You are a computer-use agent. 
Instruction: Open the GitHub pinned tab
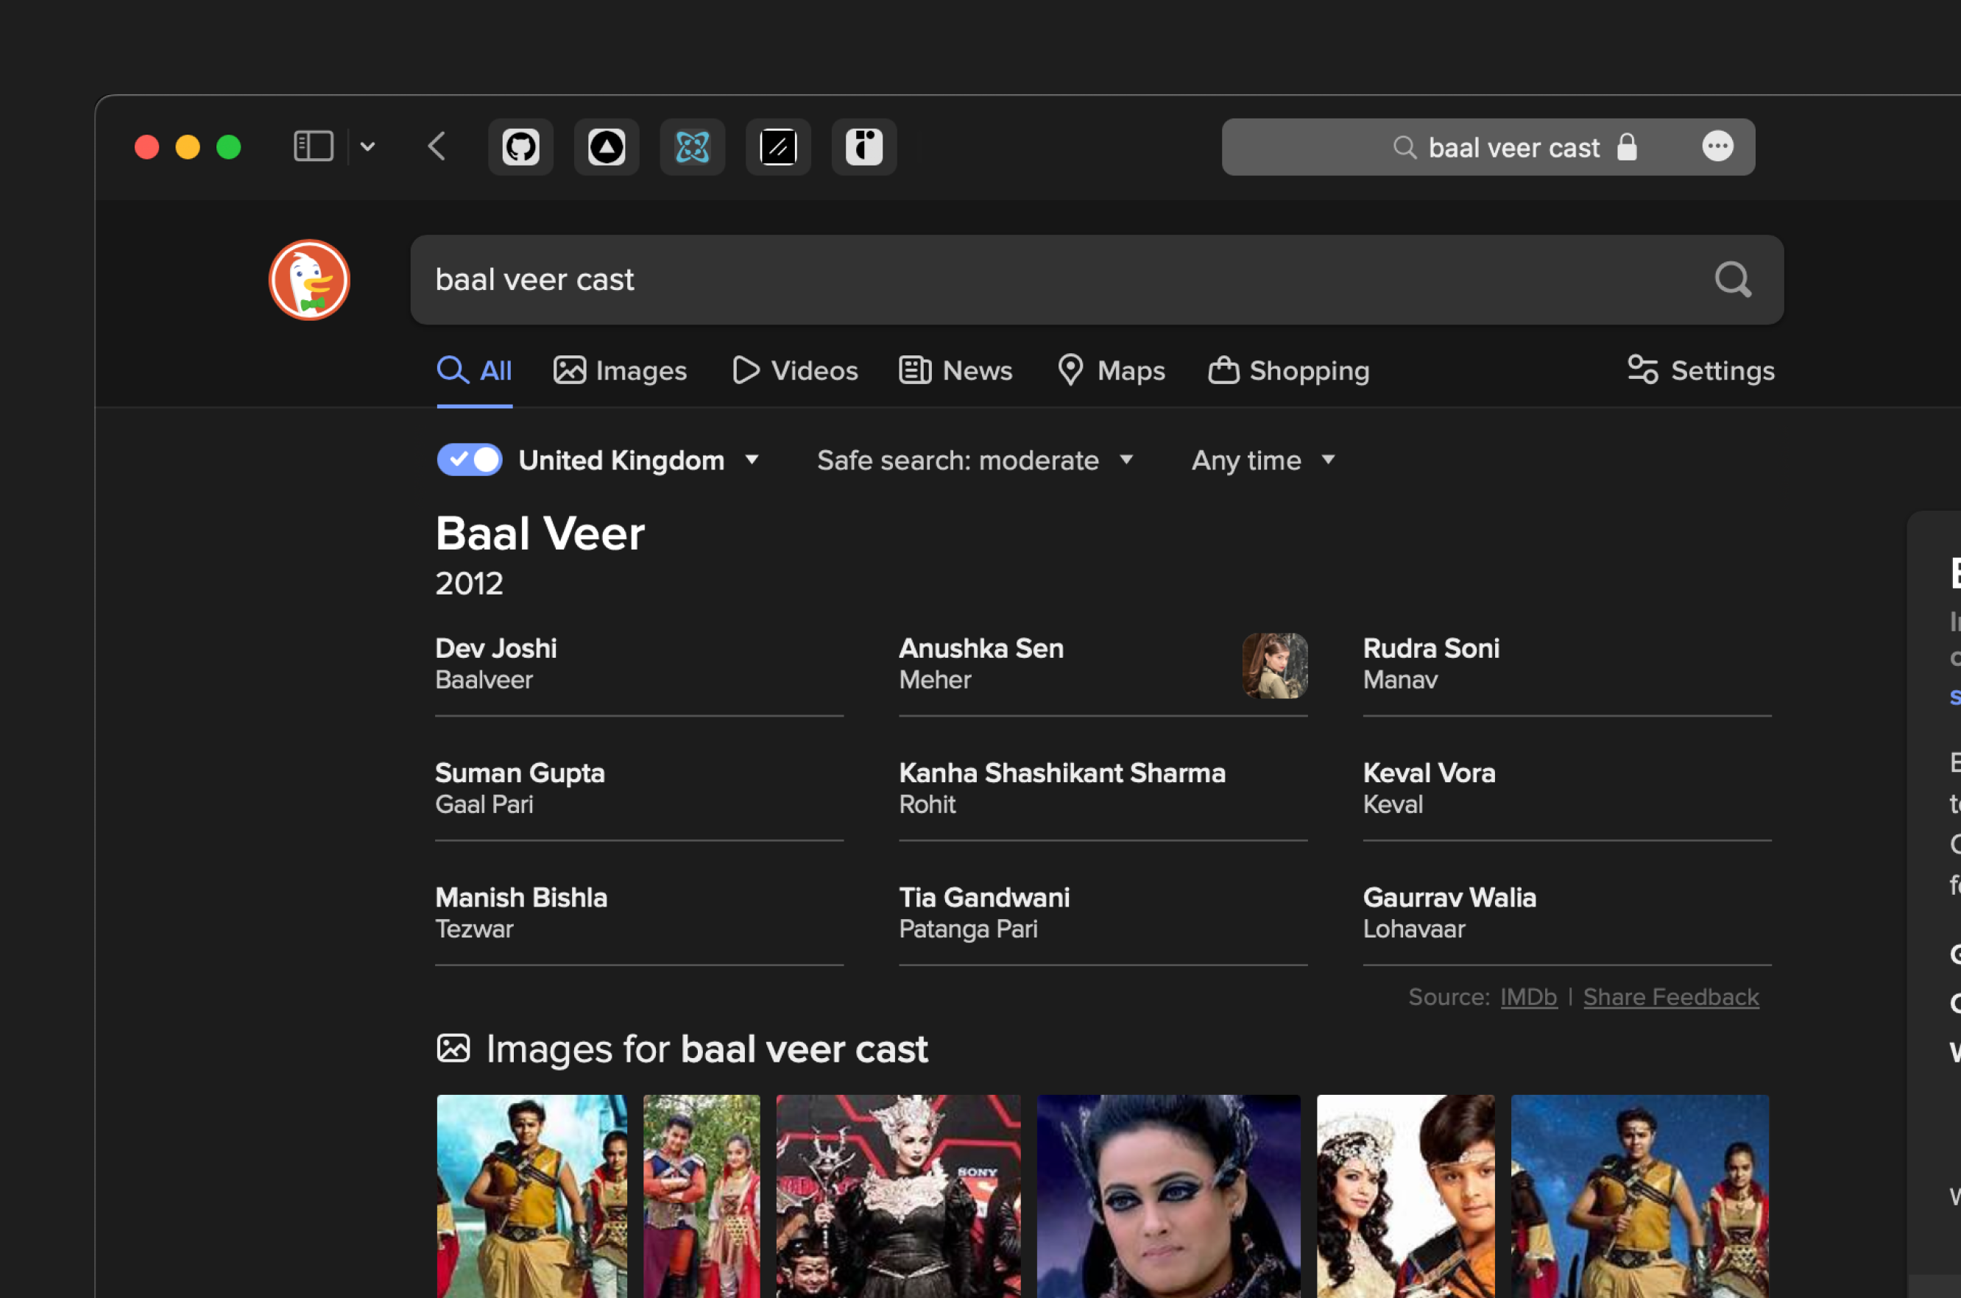(x=520, y=147)
